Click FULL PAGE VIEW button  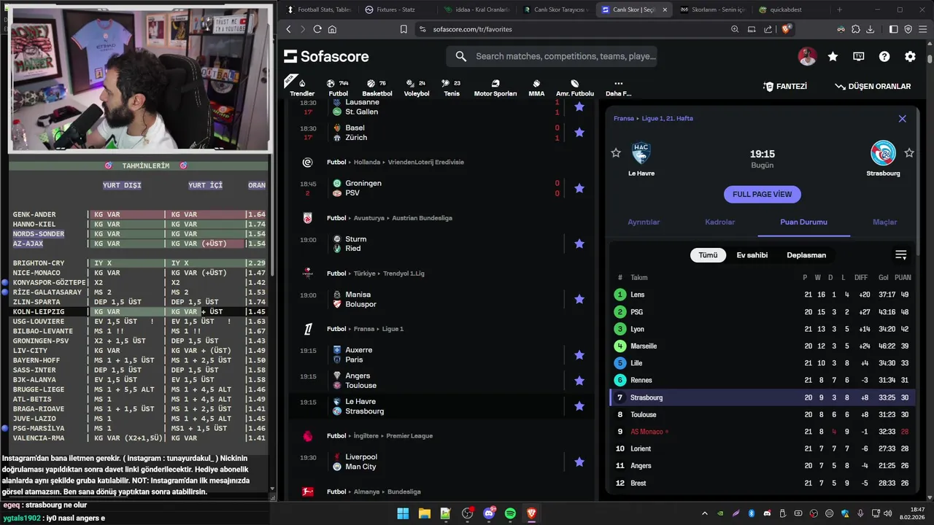762,195
